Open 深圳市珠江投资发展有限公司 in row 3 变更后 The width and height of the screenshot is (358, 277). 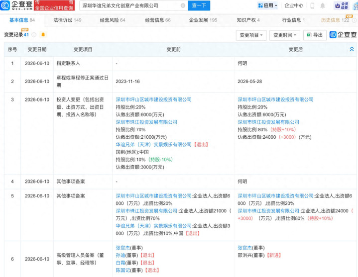tap(268, 122)
